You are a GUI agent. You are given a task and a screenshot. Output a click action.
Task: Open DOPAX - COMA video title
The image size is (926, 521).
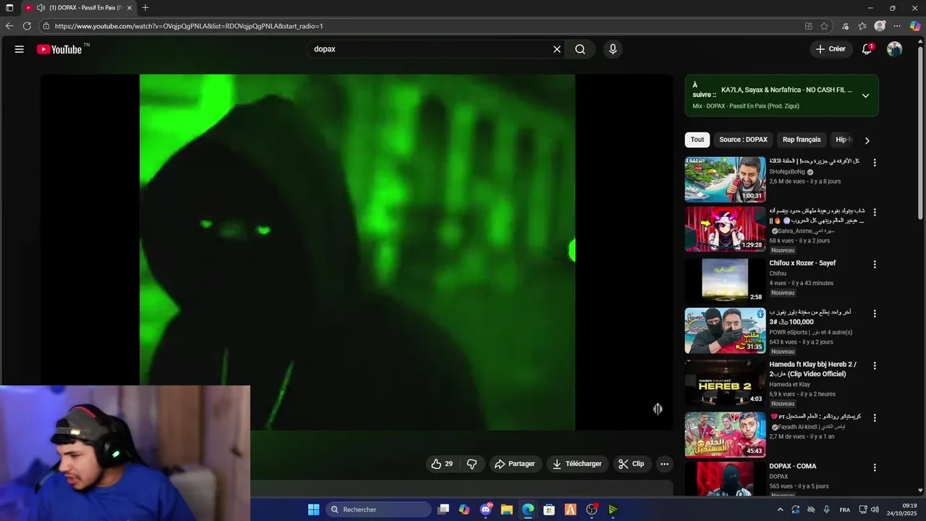793,467
